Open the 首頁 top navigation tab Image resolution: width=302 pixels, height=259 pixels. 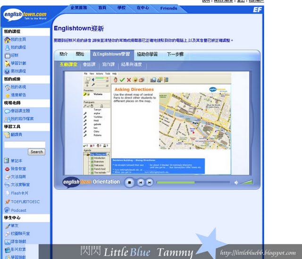pyautogui.click(x=102, y=8)
